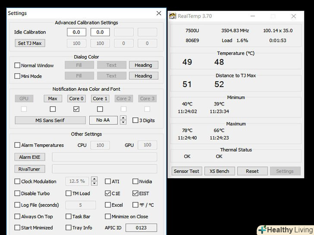Decrease Clock Modulation percentage with down arrow
The height and width of the screenshot is (235, 314).
(94, 183)
